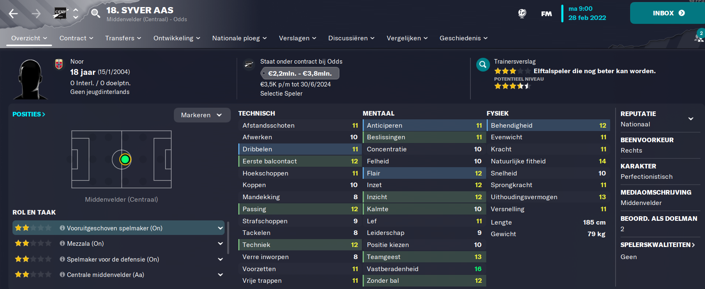Go forward with the right arrow
This screenshot has height=289, width=705.
37,14
